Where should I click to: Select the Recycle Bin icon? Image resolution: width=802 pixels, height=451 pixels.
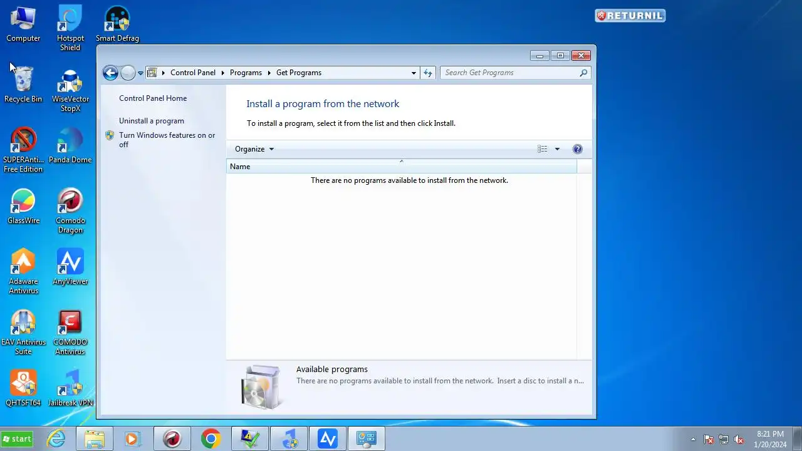pyautogui.click(x=23, y=85)
